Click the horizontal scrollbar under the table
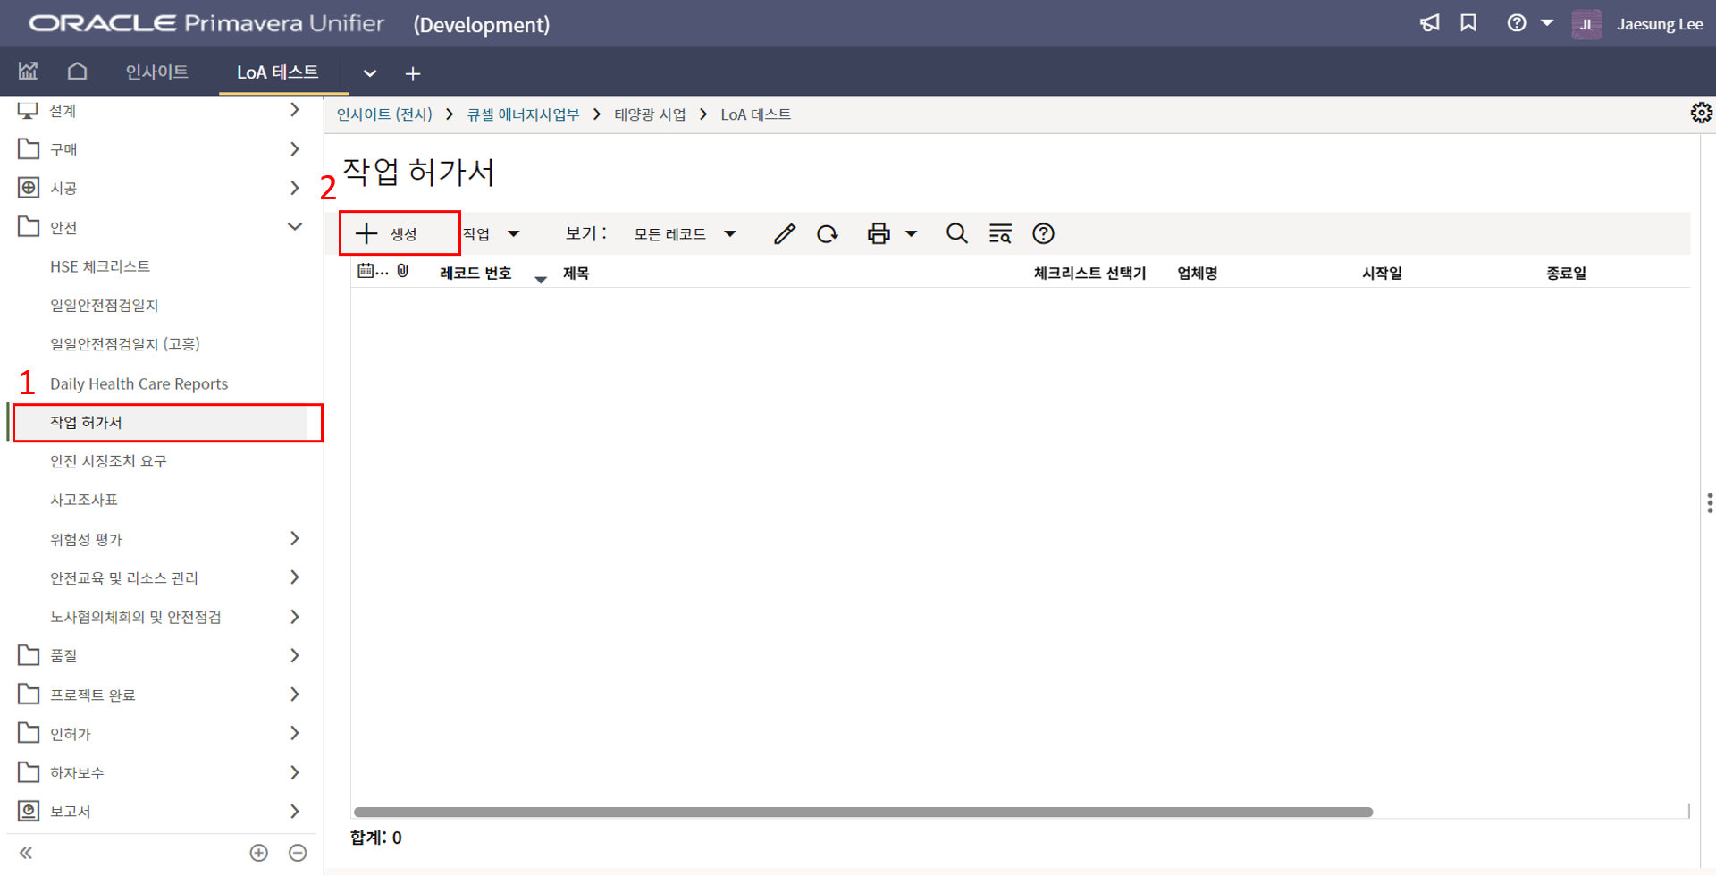 pyautogui.click(x=862, y=813)
